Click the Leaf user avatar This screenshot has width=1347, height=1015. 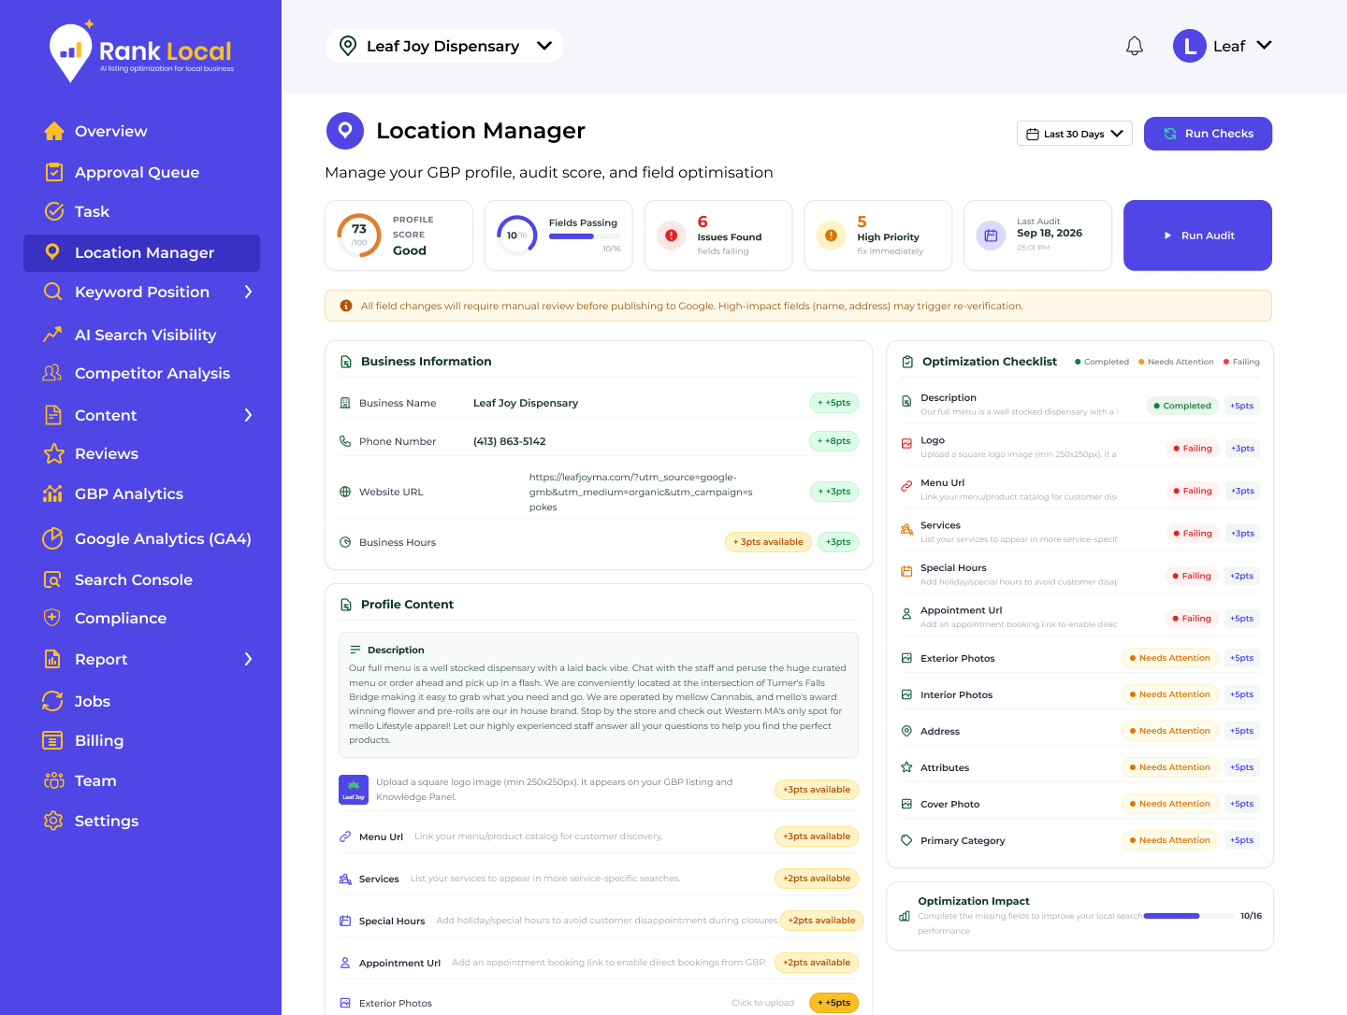point(1190,46)
